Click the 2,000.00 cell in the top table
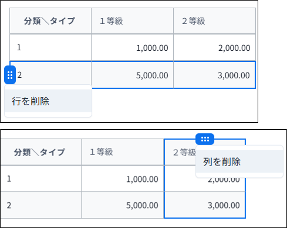The image size is (287, 228). pos(214,47)
